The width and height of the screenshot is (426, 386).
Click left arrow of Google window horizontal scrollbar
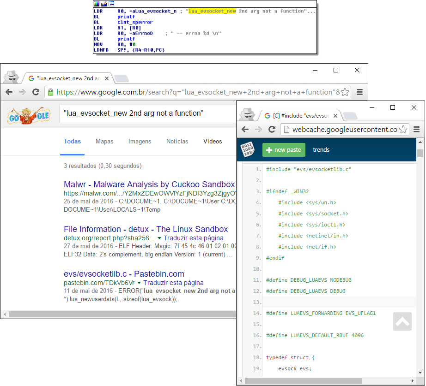coord(5,315)
